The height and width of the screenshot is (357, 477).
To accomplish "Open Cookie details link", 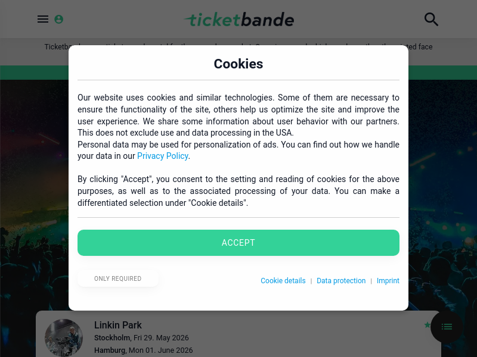I will [283, 280].
